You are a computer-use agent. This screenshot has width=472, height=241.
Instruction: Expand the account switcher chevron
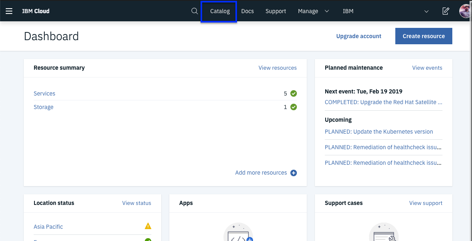[x=426, y=11]
